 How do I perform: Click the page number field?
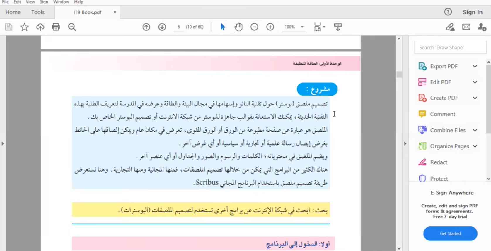(178, 27)
